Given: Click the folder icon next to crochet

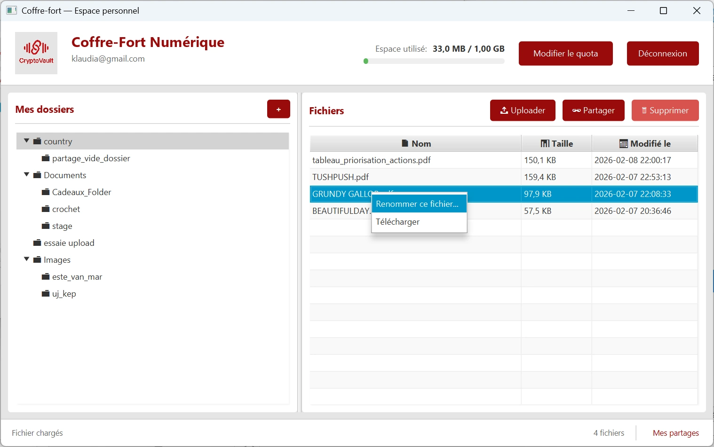Looking at the screenshot, I should pyautogui.click(x=46, y=209).
